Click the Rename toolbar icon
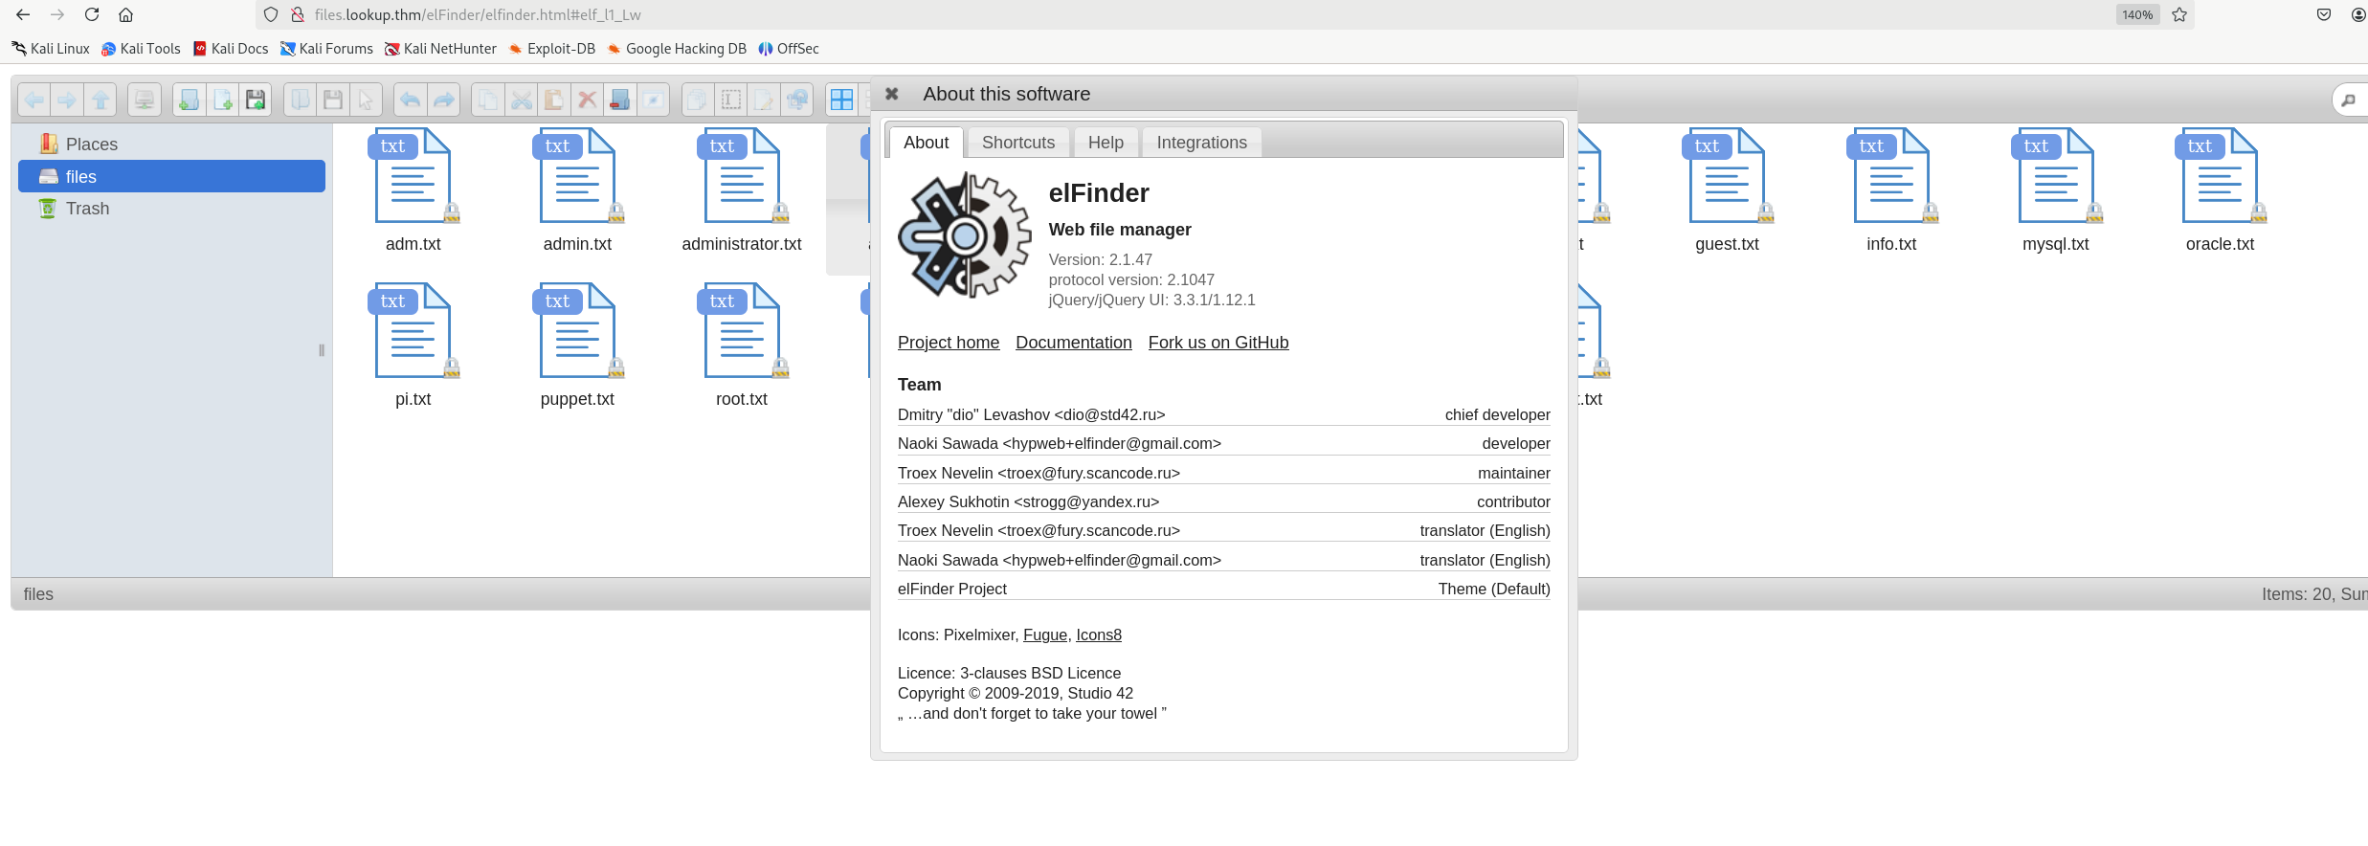 pos(731,100)
